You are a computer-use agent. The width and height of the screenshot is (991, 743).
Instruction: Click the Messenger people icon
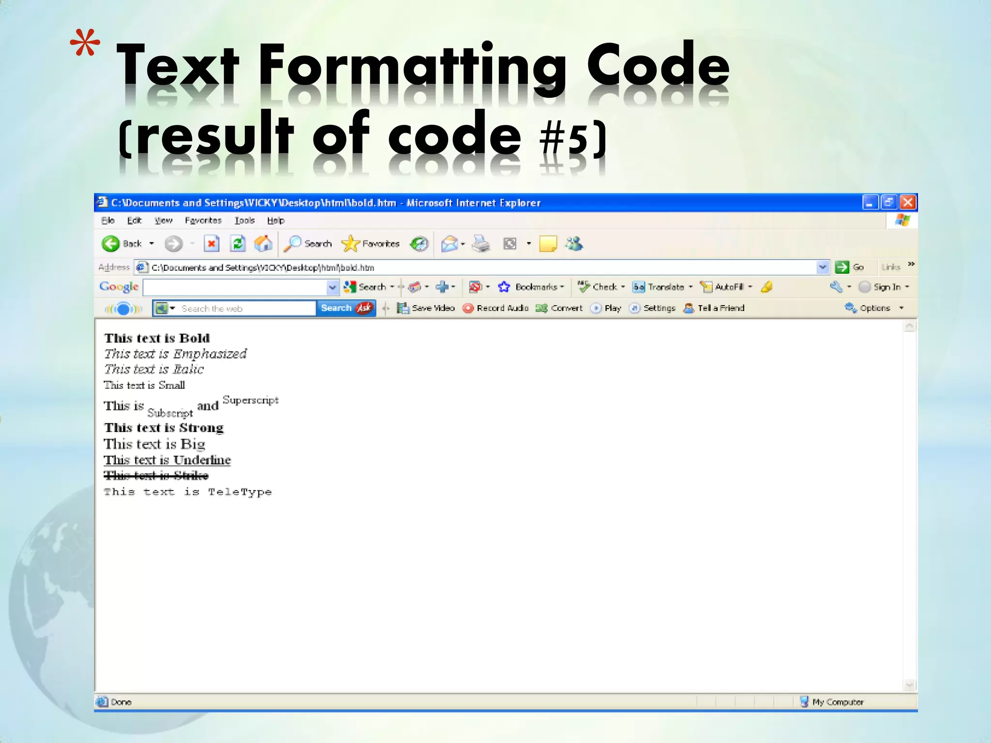pyautogui.click(x=574, y=244)
